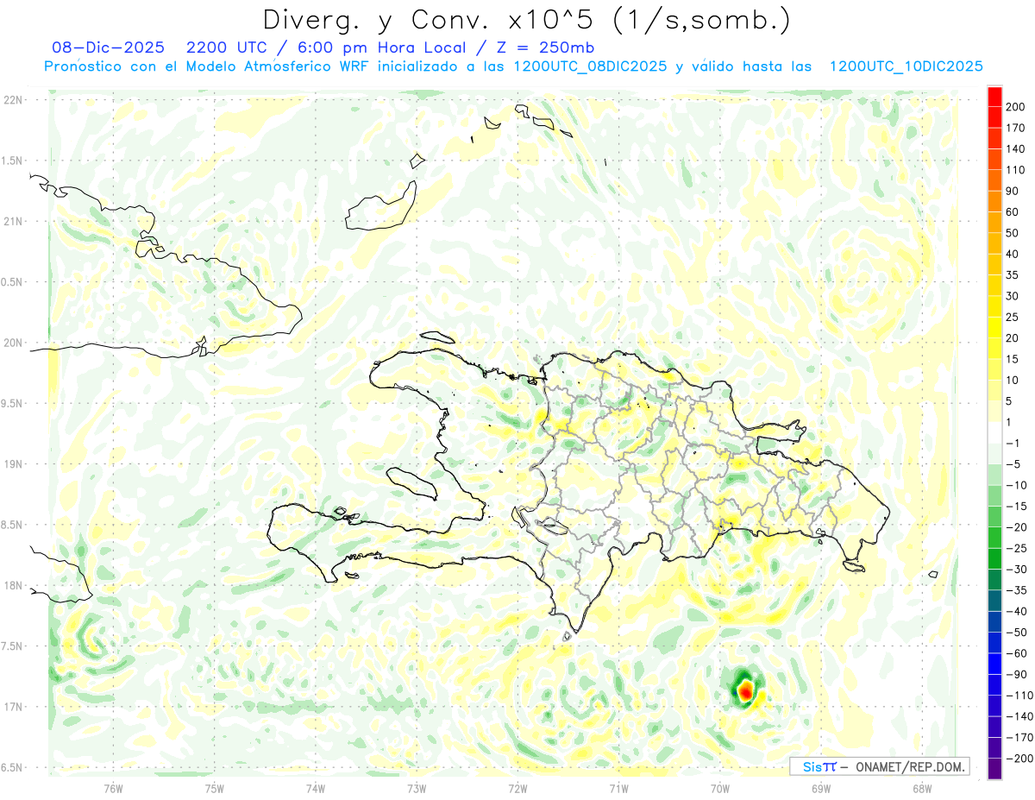Click the positive '20' colorbar value

(1013, 338)
